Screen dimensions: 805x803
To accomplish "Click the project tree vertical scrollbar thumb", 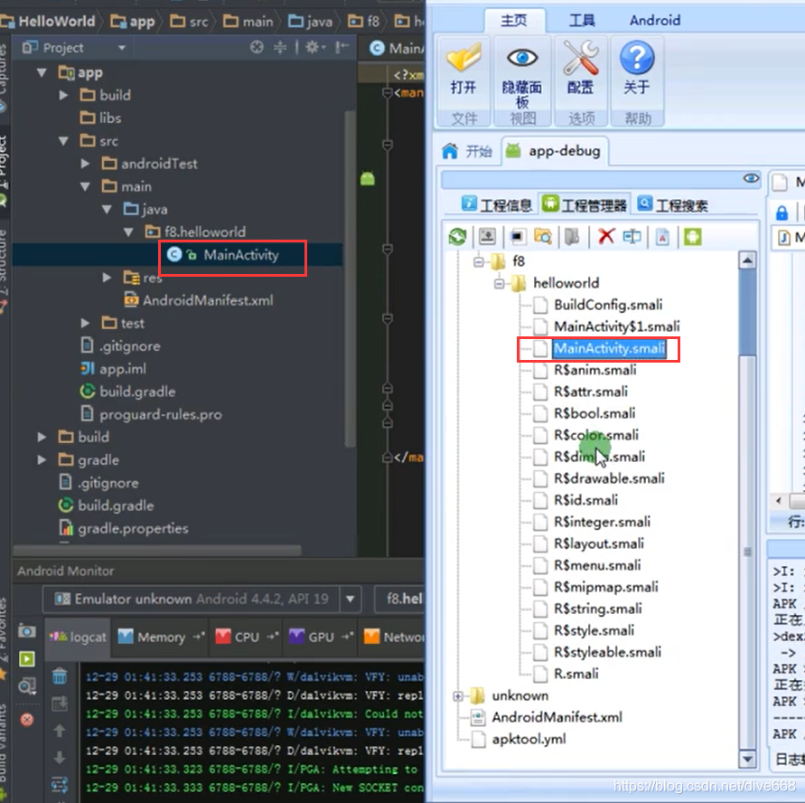I will pyautogui.click(x=351, y=278).
